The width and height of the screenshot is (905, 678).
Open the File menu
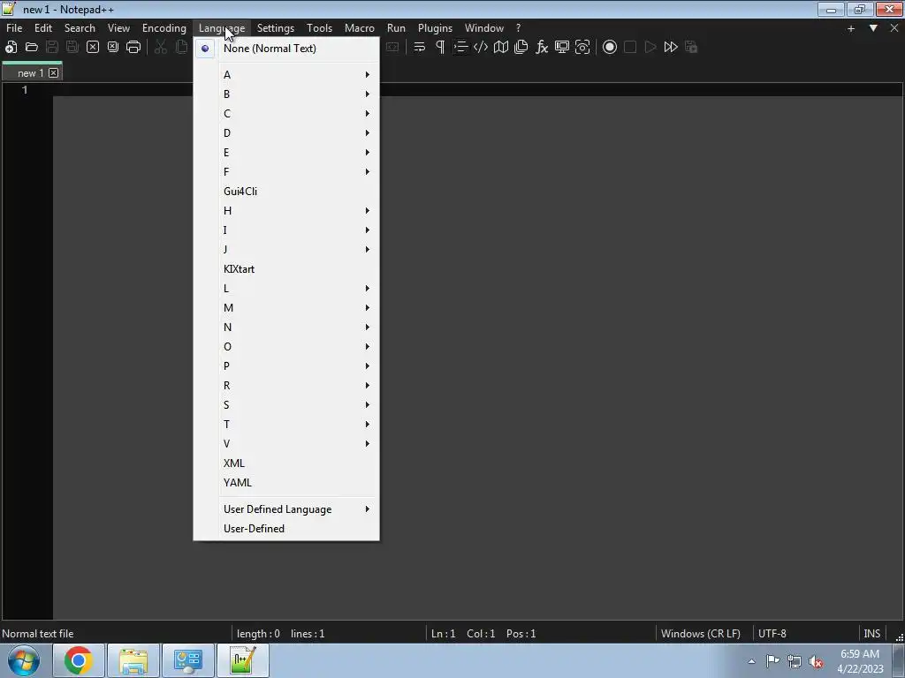point(14,27)
